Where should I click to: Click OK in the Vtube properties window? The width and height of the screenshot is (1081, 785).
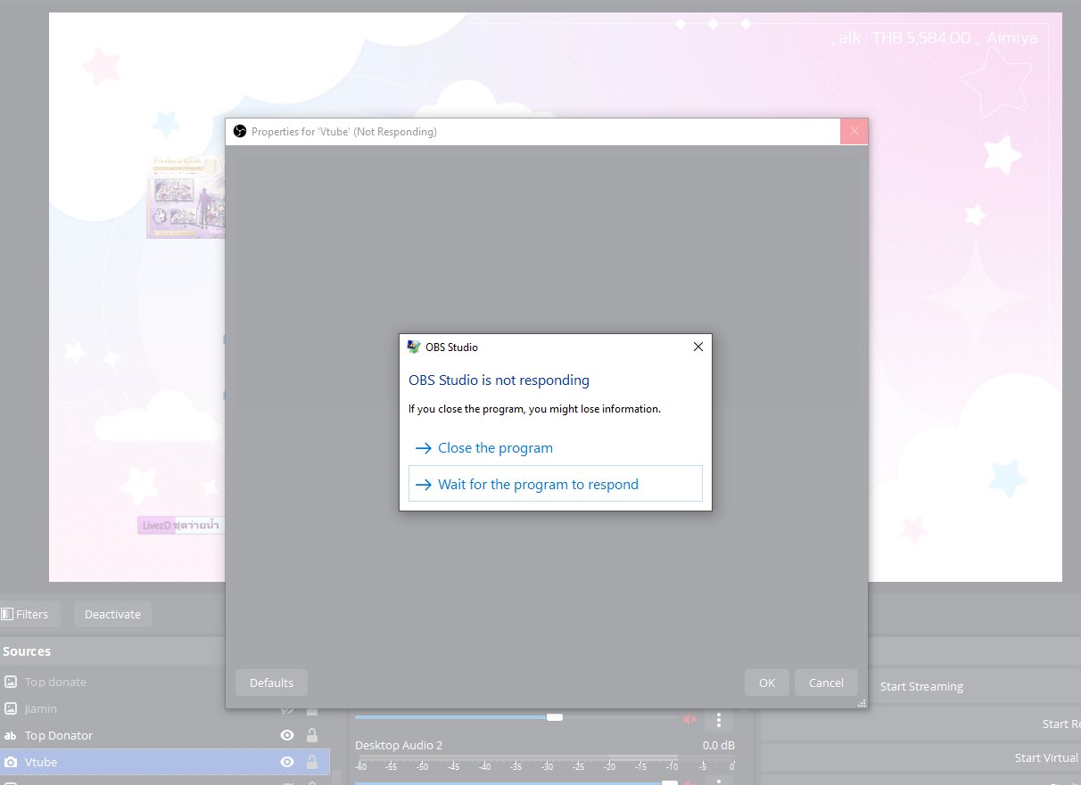pyautogui.click(x=767, y=683)
